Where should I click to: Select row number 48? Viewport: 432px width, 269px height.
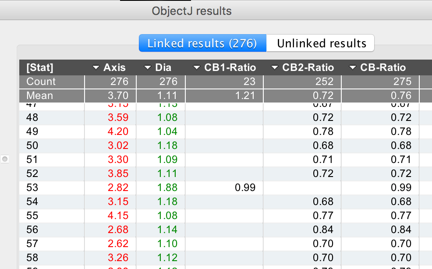tap(32, 117)
